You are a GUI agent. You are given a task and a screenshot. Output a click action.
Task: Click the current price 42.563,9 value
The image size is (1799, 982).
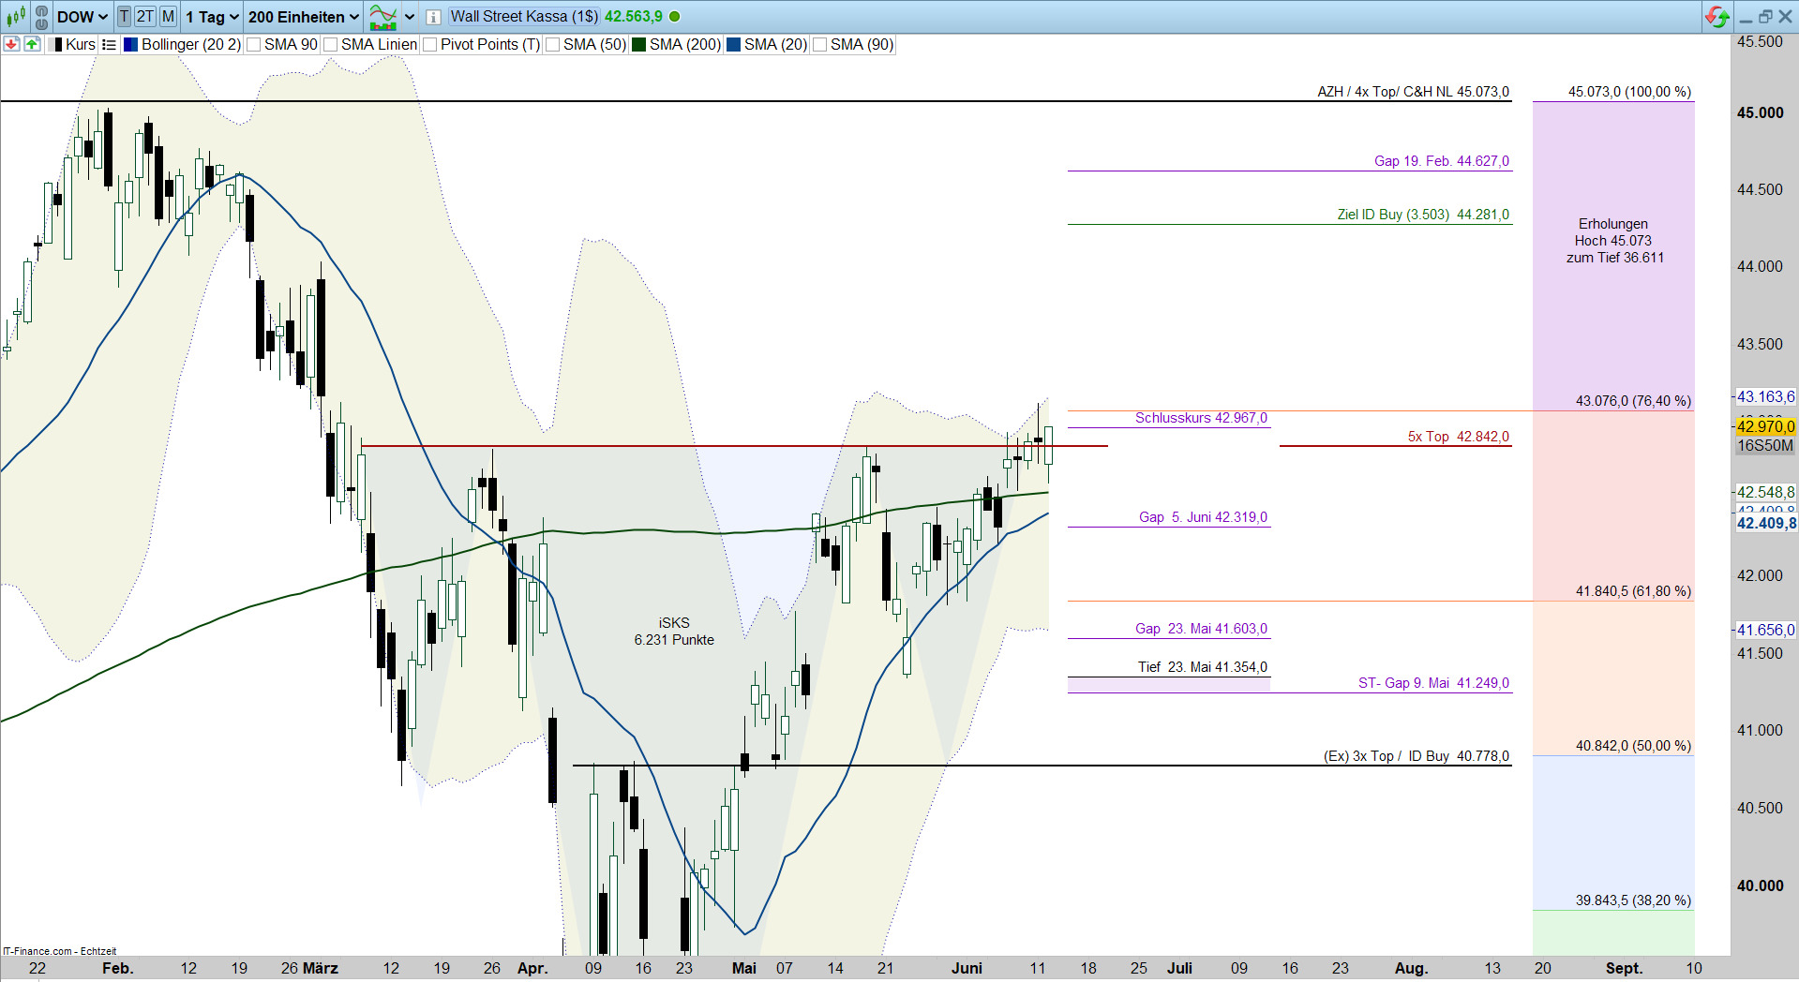634,17
